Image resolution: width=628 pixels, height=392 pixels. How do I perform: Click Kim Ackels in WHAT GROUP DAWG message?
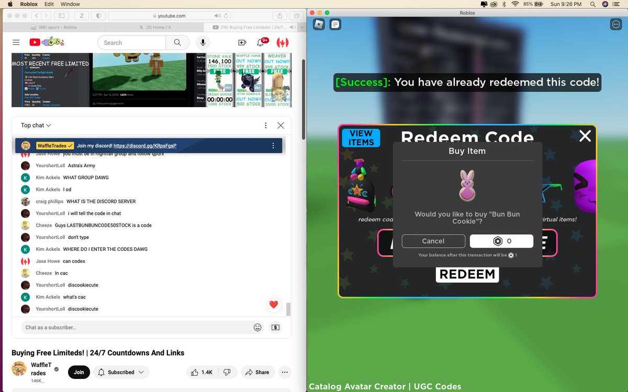48,178
